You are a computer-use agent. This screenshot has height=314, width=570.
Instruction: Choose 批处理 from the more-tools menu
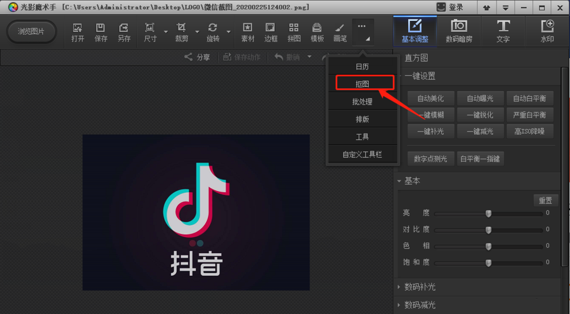362,102
